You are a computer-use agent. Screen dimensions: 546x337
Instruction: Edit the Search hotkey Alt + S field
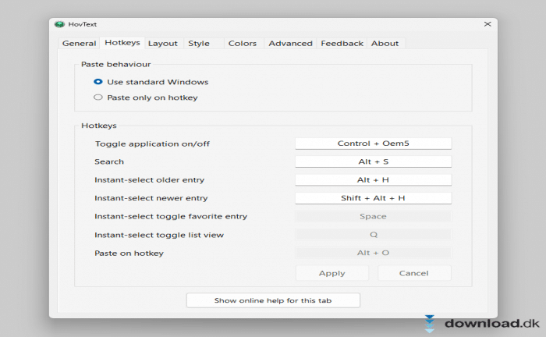click(x=374, y=161)
